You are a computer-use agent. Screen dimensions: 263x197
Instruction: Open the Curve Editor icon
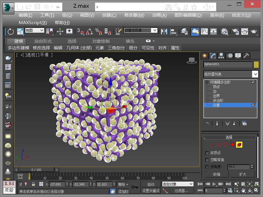click(x=204, y=31)
